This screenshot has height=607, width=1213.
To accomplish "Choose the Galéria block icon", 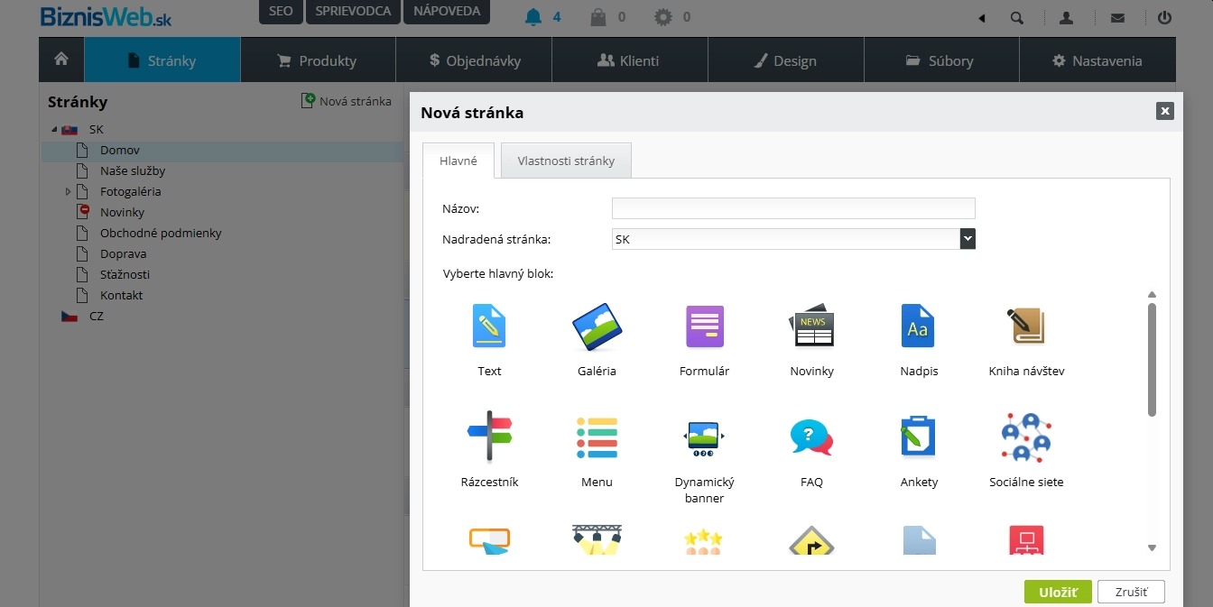I will point(597,326).
